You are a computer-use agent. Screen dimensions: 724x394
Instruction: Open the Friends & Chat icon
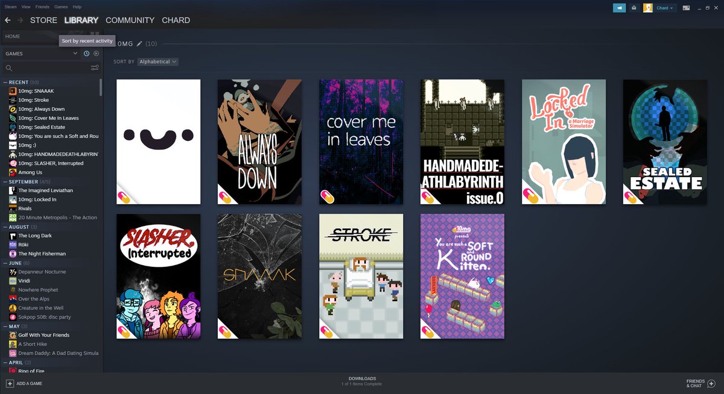[711, 383]
